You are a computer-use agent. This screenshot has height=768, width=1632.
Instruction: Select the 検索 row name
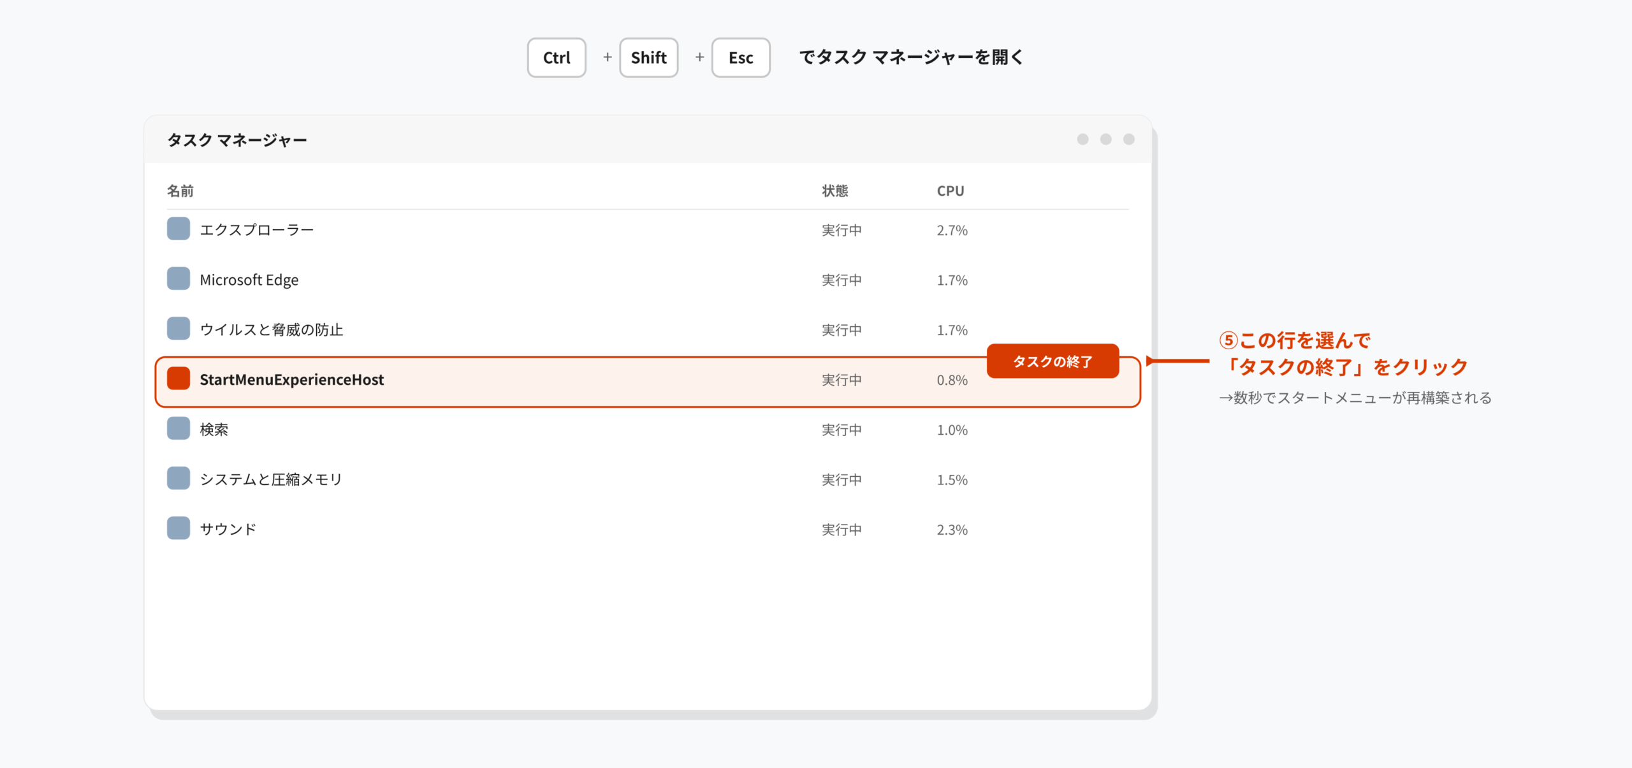coord(214,430)
